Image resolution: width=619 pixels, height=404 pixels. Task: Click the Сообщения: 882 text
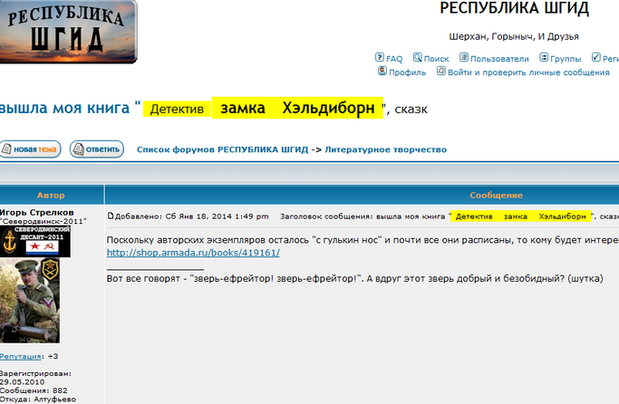[x=34, y=390]
